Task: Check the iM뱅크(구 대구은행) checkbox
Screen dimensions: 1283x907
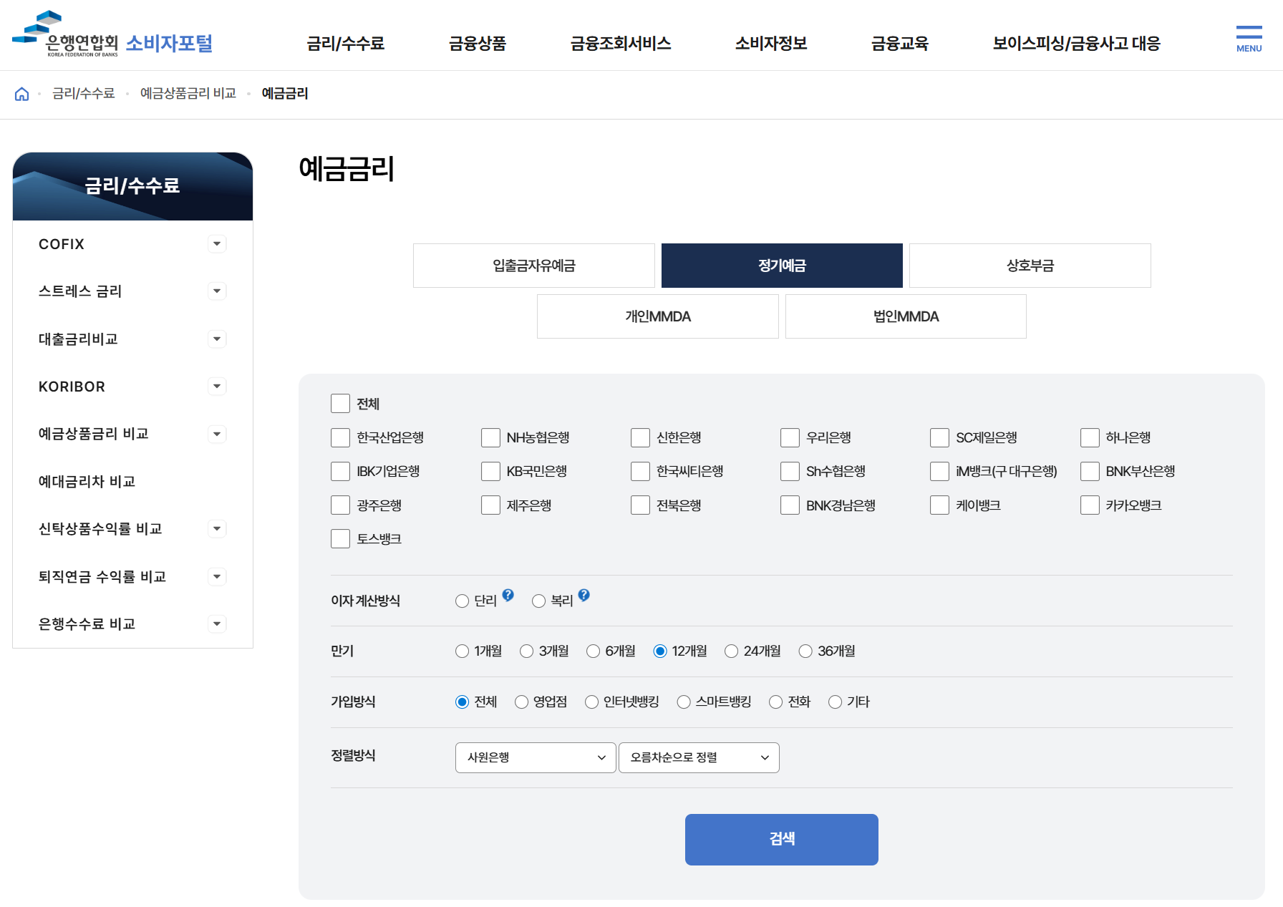Action: [x=939, y=471]
